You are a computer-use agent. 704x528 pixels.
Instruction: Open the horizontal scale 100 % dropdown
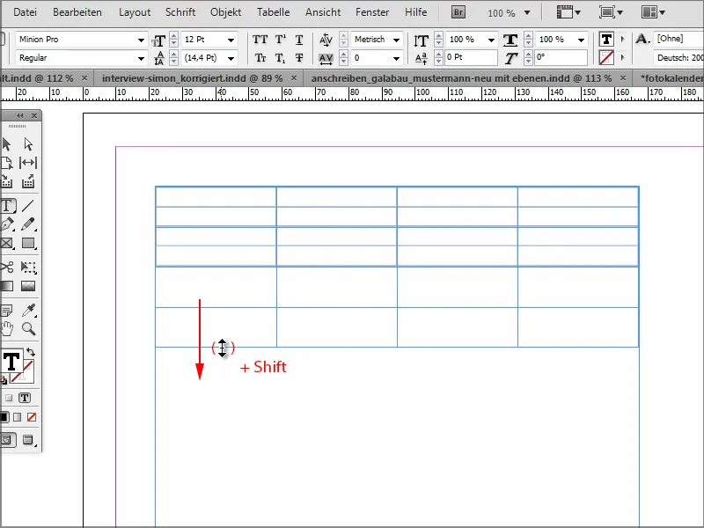coord(581,40)
